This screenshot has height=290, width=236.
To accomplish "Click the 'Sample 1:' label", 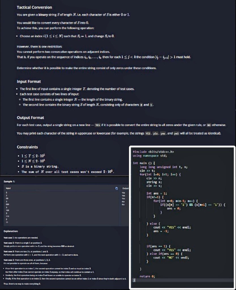I will click(9, 182).
